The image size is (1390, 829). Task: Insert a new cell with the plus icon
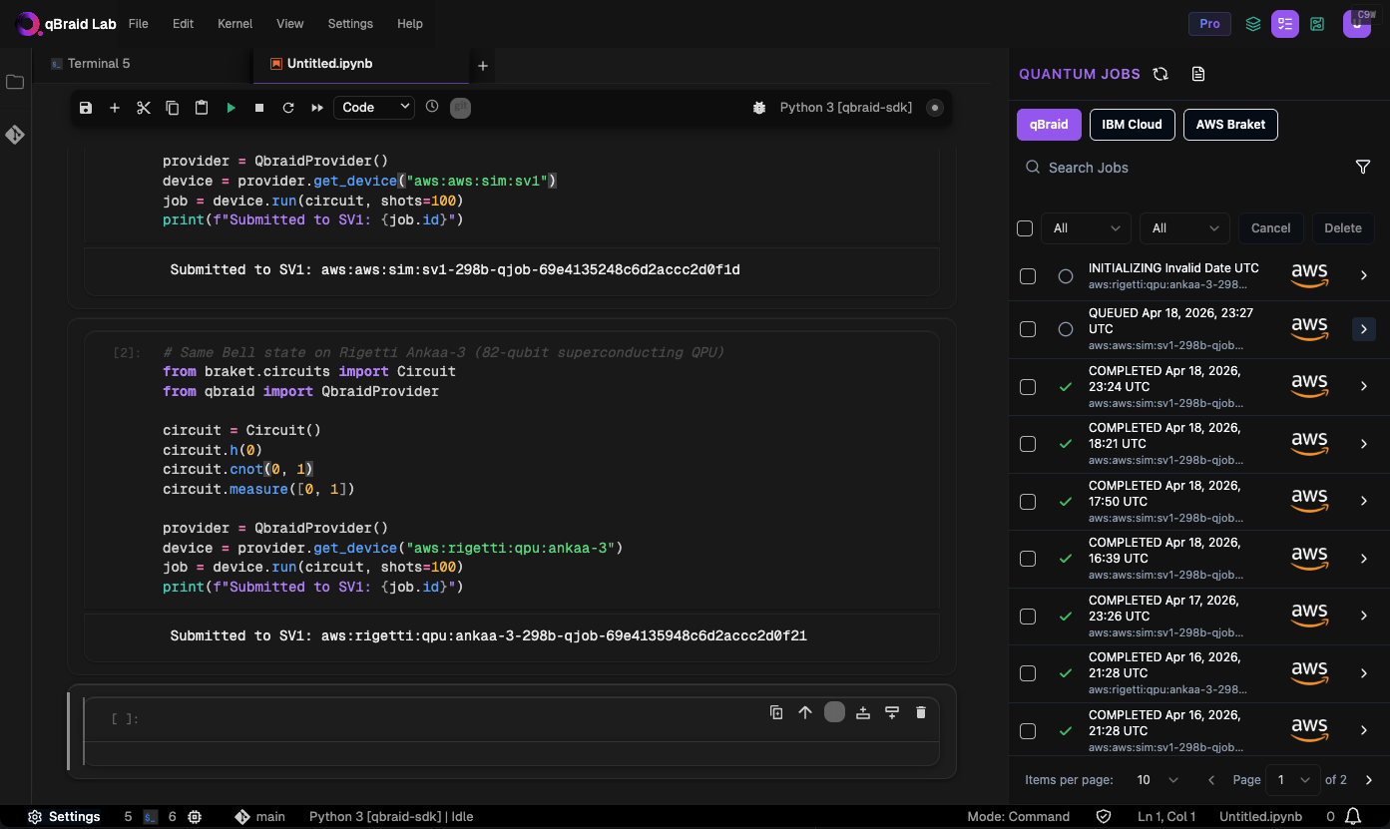click(x=115, y=107)
